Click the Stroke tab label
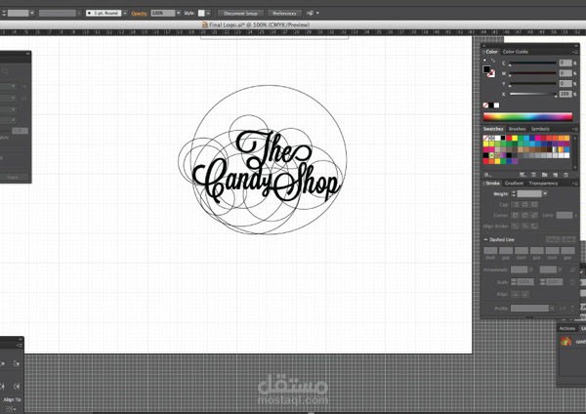This screenshot has height=414, width=586. point(492,184)
